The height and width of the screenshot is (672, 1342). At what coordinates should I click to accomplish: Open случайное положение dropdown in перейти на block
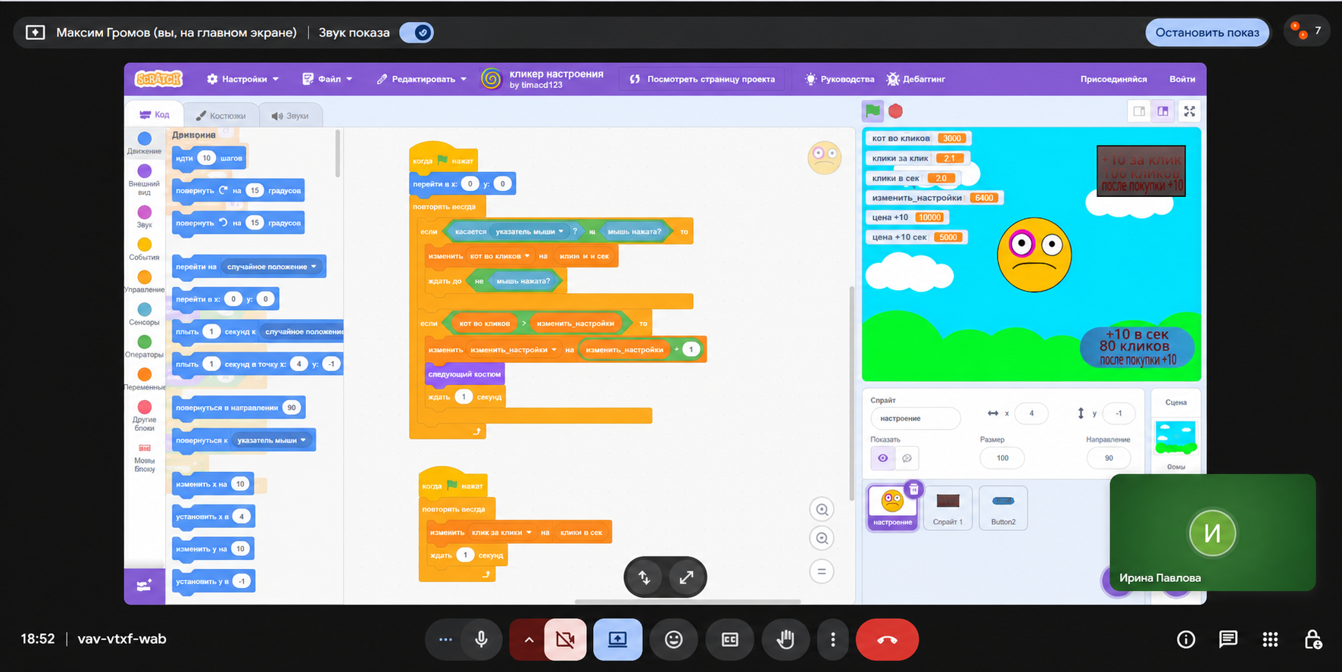[272, 267]
